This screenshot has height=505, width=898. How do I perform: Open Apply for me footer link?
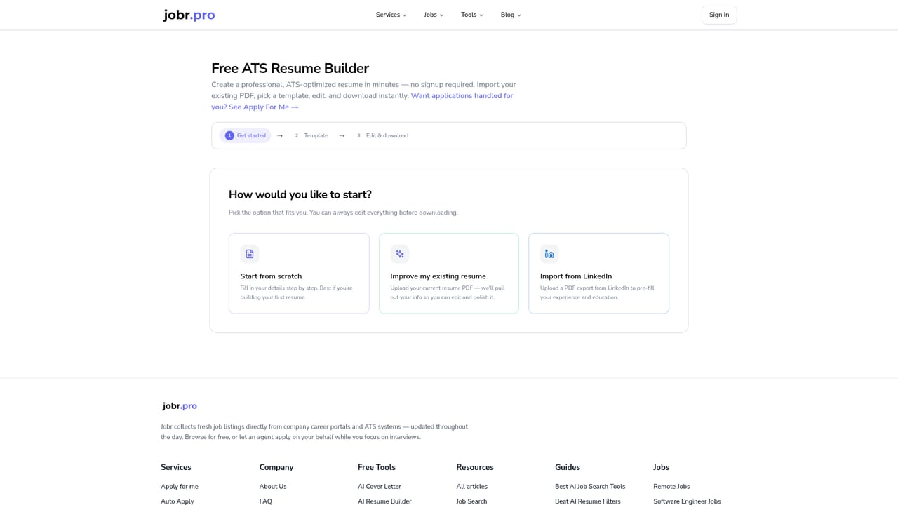(180, 486)
